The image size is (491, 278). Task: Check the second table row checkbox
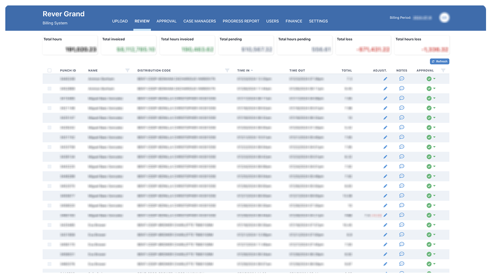(x=50, y=89)
